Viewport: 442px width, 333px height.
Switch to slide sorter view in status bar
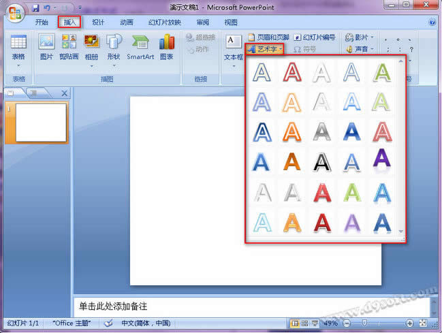(304, 323)
